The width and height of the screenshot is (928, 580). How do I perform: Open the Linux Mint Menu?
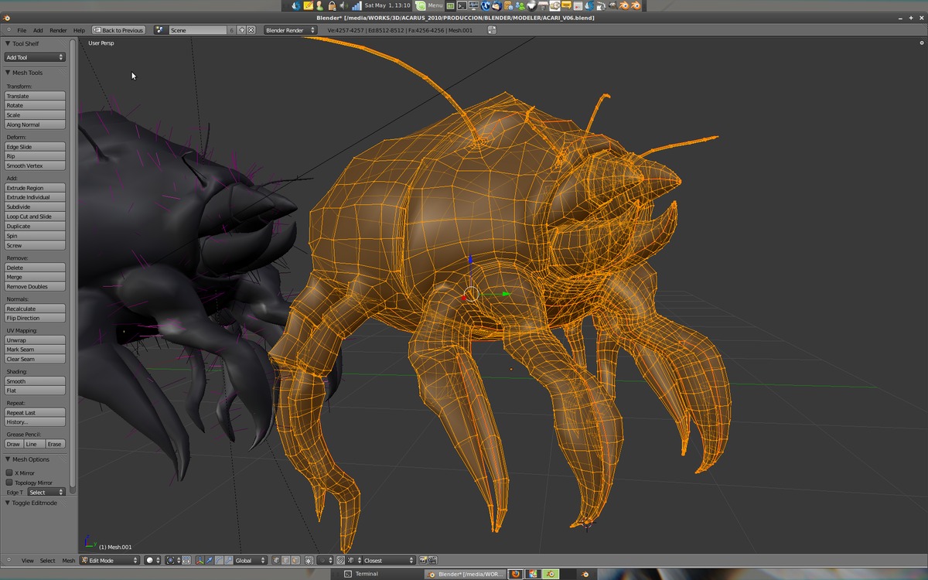pos(430,5)
